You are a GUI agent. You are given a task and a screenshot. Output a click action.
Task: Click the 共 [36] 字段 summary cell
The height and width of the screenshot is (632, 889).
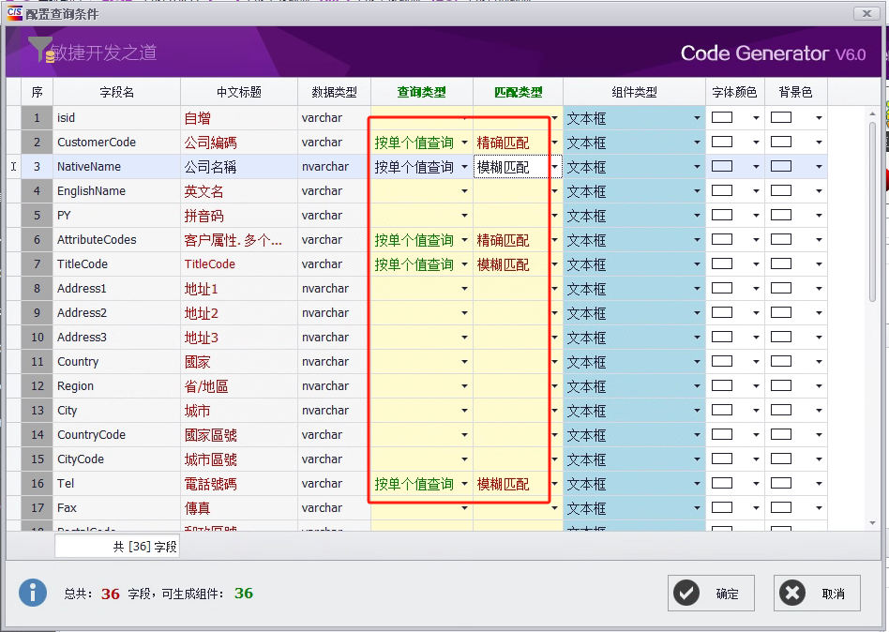pyautogui.click(x=117, y=547)
